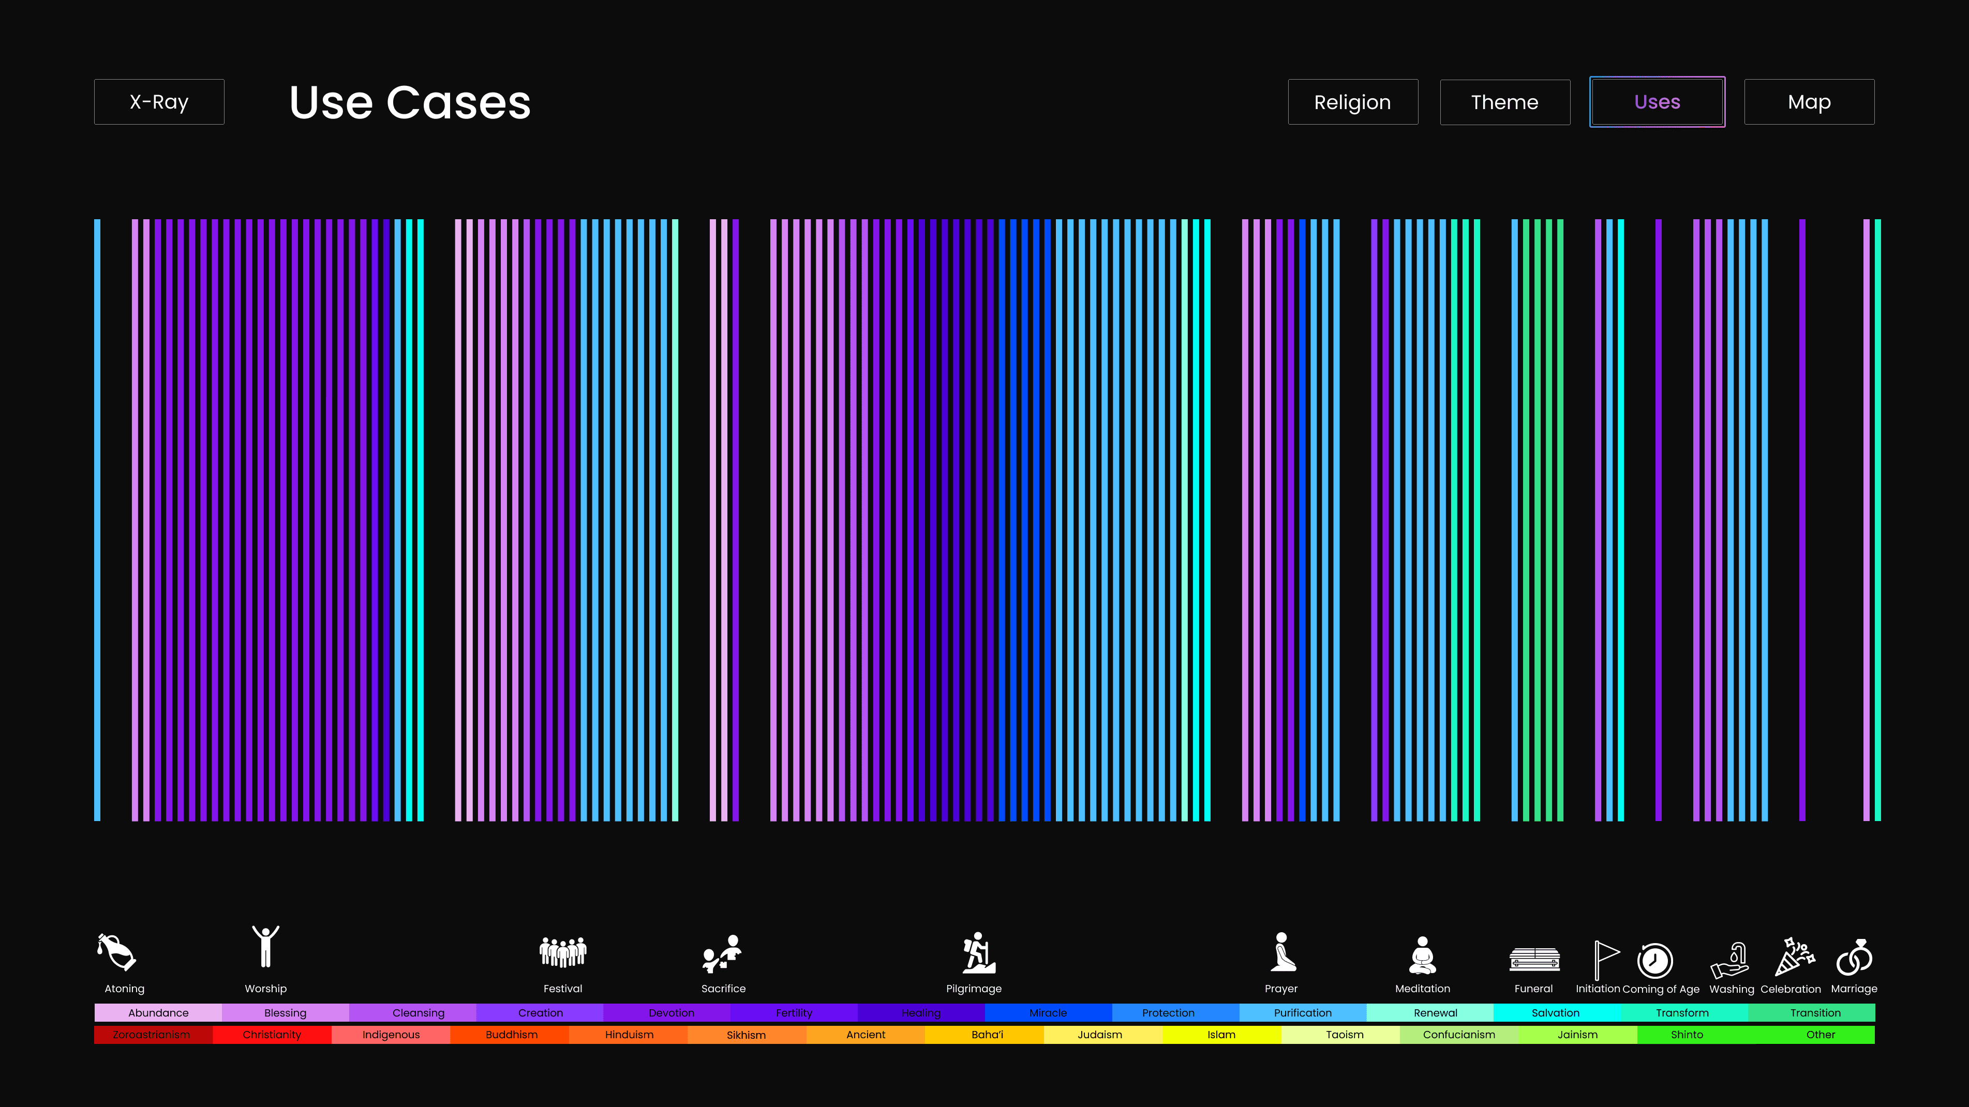The image size is (1969, 1107).
Task: Click the Marriage rings icon
Action: coord(1854,957)
